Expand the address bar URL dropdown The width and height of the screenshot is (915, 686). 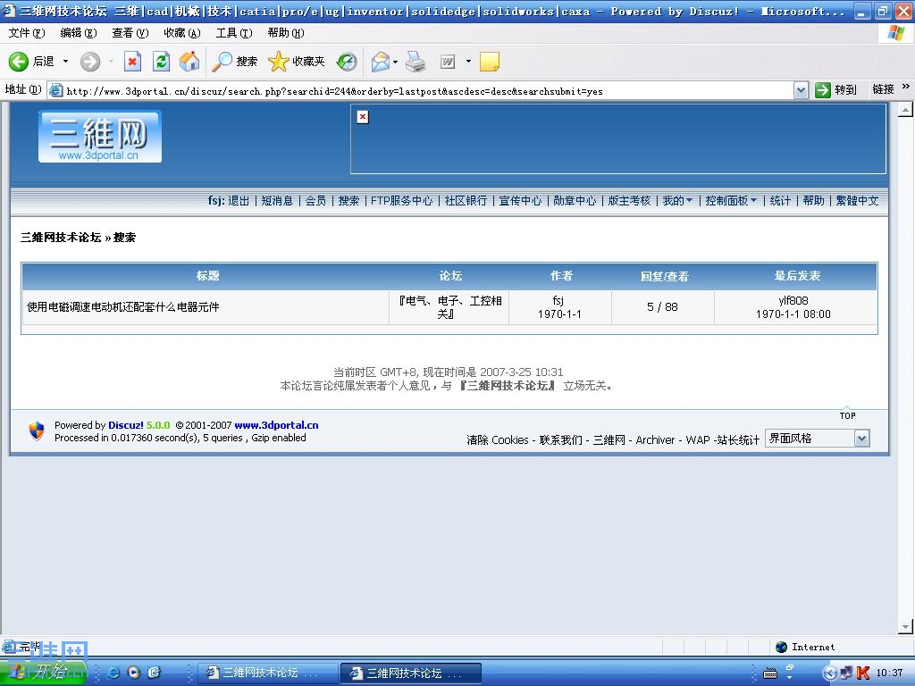(801, 90)
